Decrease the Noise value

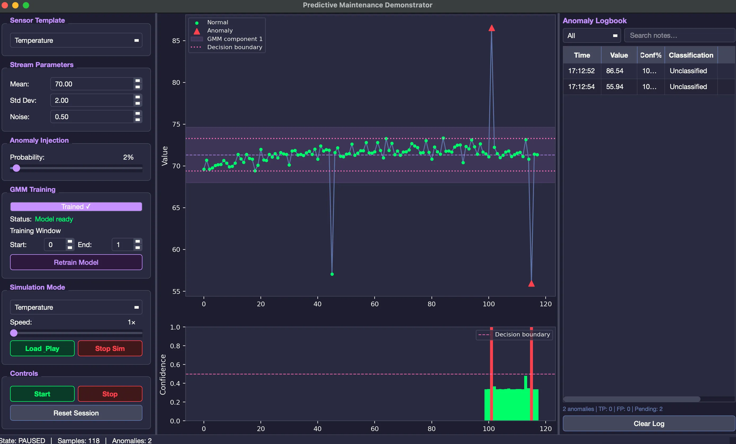(x=137, y=120)
